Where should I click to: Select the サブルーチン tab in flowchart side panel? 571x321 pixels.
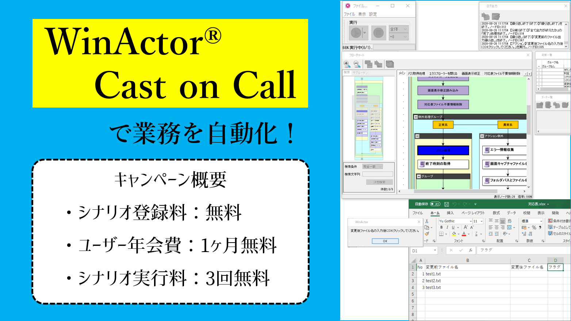click(360, 73)
